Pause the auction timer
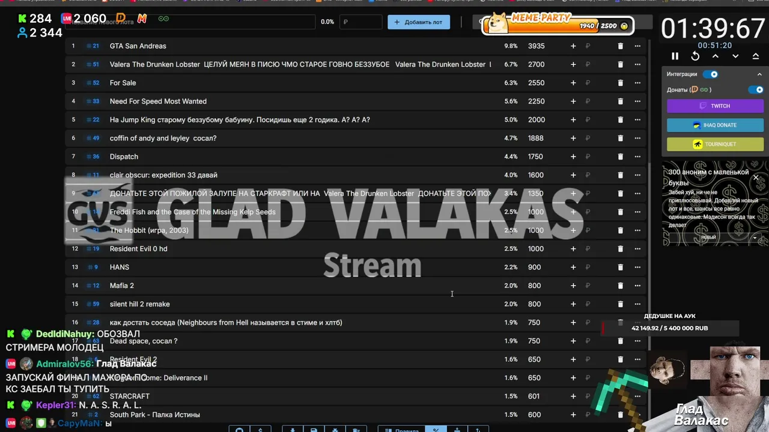Screen dimensions: 769x432 click(675, 56)
